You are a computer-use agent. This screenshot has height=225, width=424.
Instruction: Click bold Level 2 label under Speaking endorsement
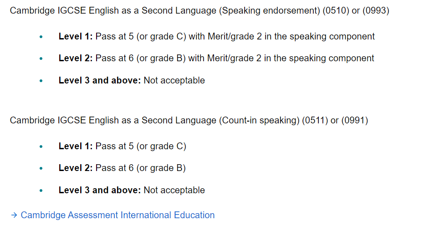(x=76, y=58)
